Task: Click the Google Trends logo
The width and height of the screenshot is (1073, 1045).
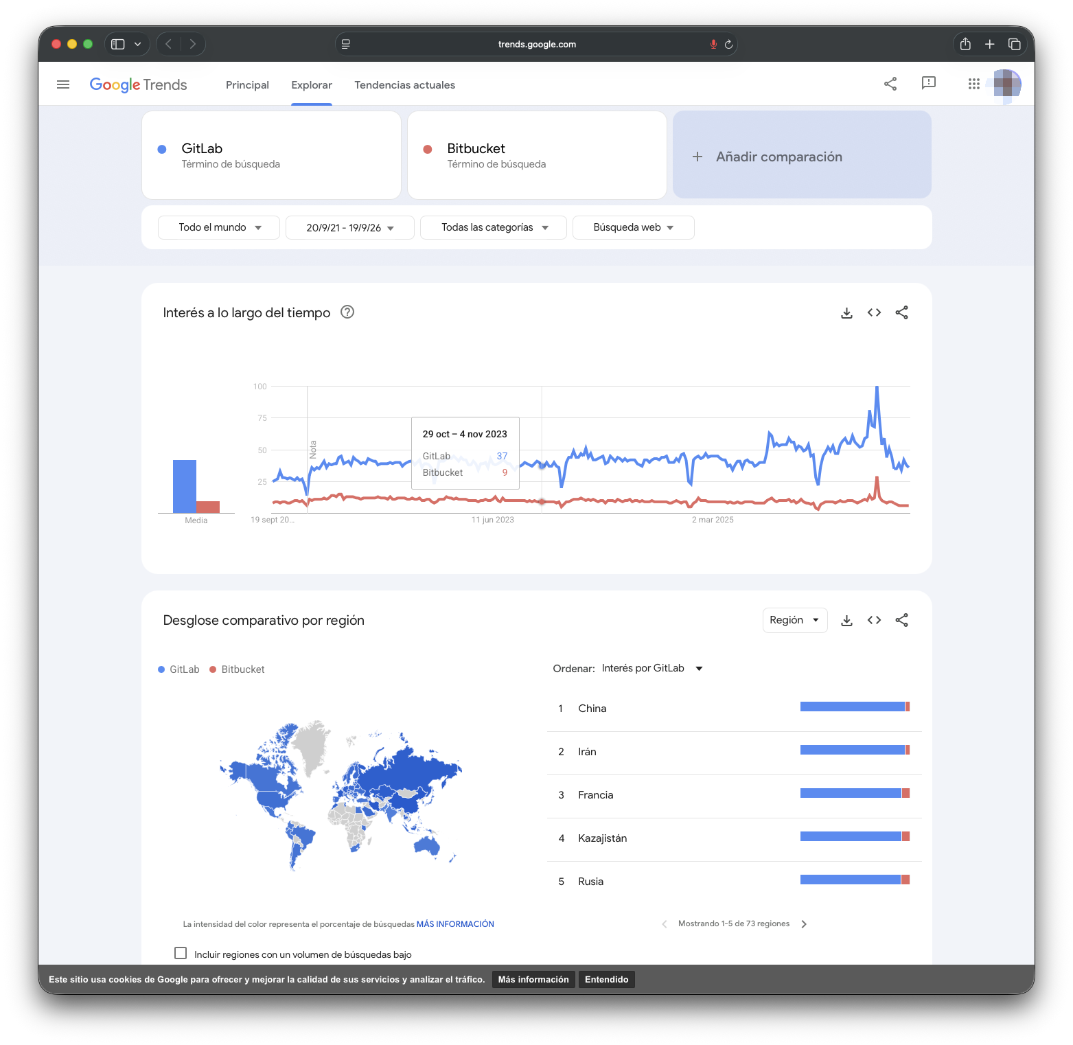Action: (138, 84)
